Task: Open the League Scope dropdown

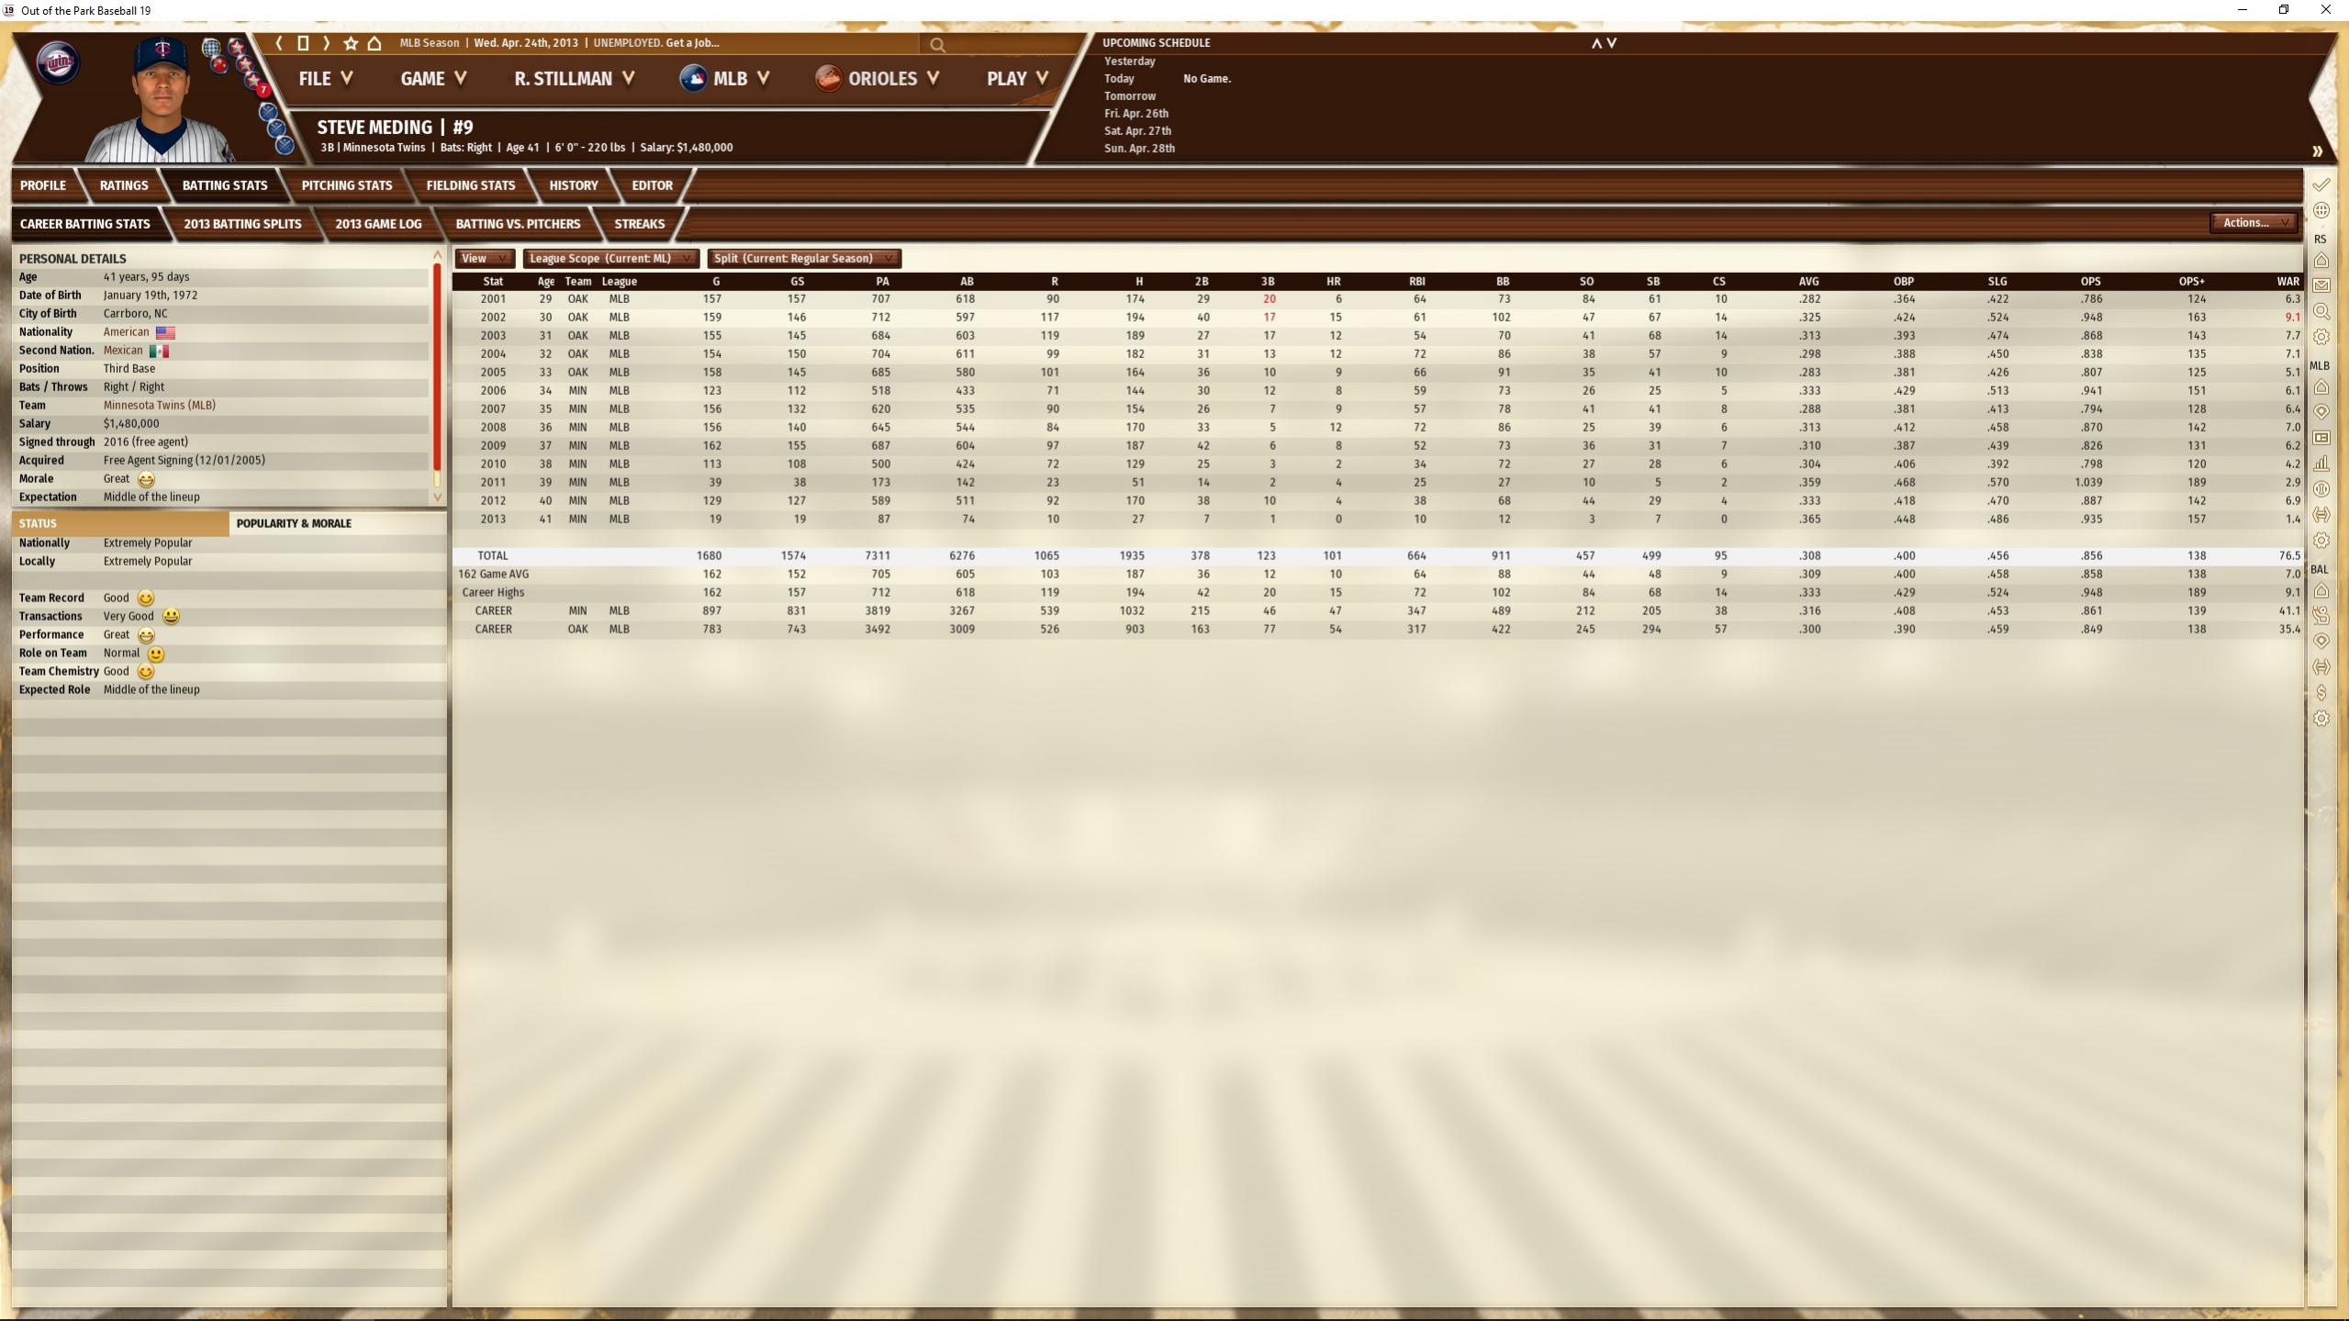Action: coord(610,258)
